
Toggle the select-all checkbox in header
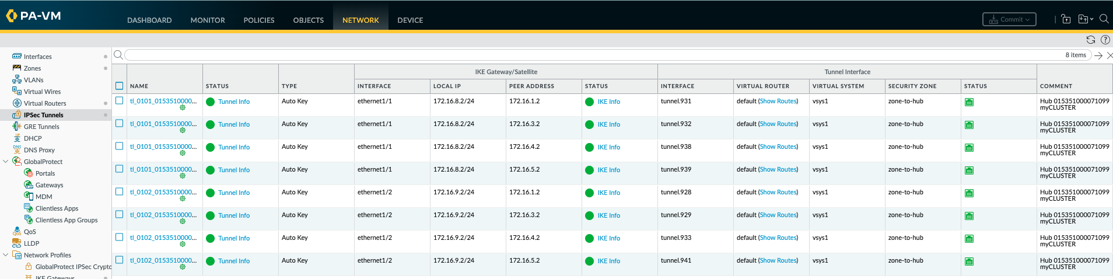point(120,86)
